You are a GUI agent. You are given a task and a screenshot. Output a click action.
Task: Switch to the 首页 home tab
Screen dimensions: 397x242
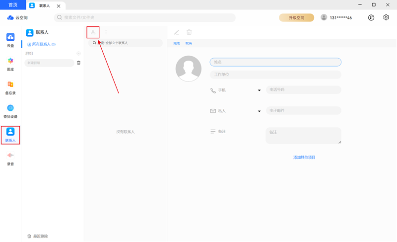pos(13,5)
